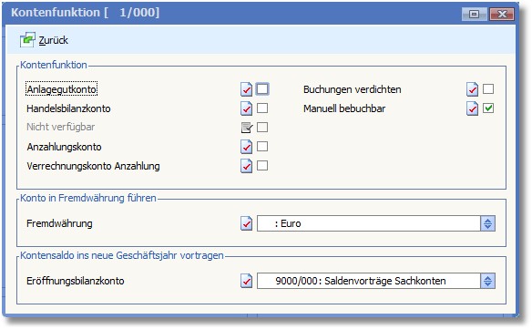This screenshot has height=330, width=532.
Task: Close the Kontenfunktion window
Action: [502, 14]
